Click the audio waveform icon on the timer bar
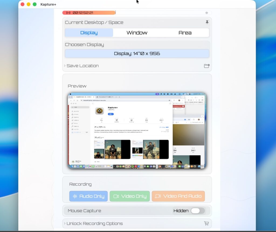This screenshot has height=232, width=276. click(207, 13)
